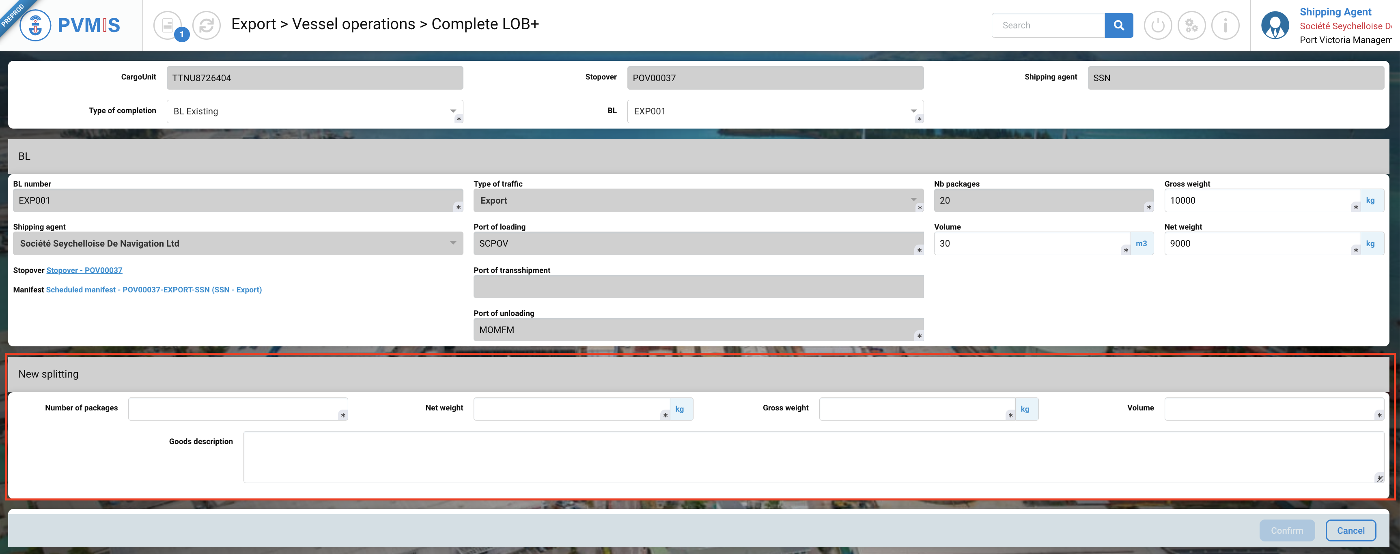The width and height of the screenshot is (1400, 554).
Task: Open Stopover - POV00037 link
Action: tap(84, 270)
